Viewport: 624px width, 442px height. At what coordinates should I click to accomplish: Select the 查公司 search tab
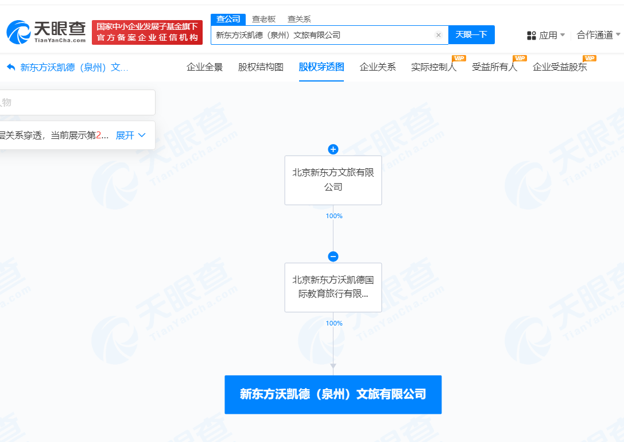pos(228,19)
